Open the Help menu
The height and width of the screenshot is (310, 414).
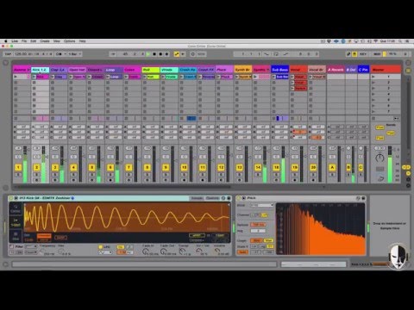click(x=83, y=41)
